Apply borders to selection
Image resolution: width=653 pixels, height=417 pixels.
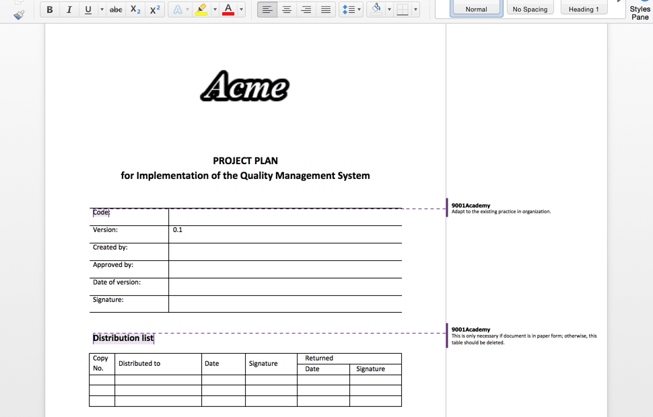pos(403,9)
